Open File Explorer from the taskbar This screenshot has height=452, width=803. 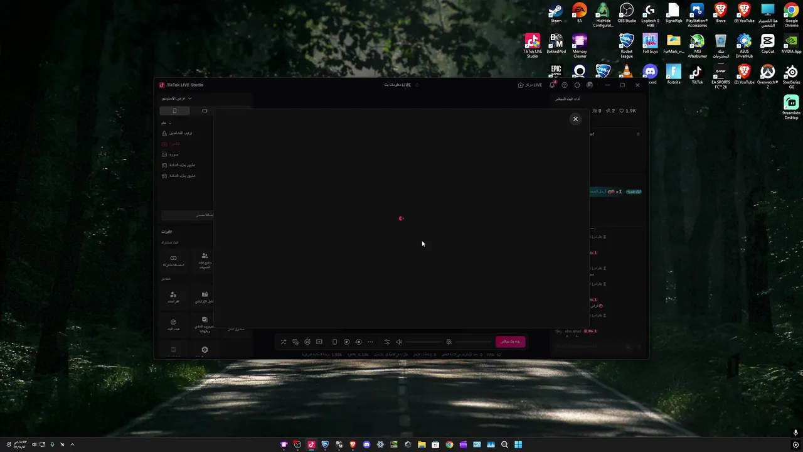(x=422, y=444)
